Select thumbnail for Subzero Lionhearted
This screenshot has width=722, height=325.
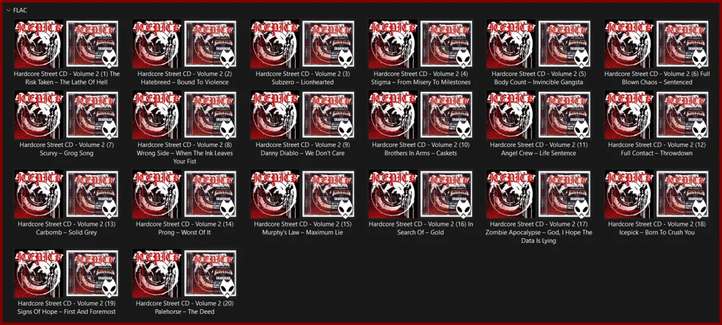[303, 44]
